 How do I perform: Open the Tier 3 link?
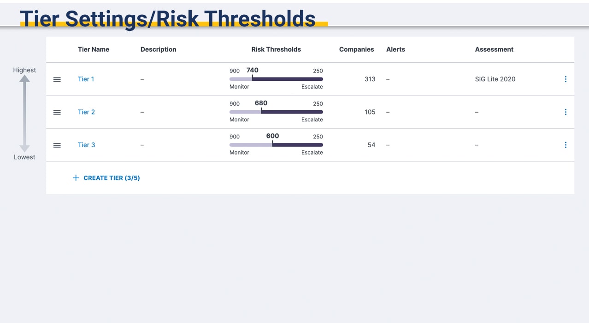point(86,145)
